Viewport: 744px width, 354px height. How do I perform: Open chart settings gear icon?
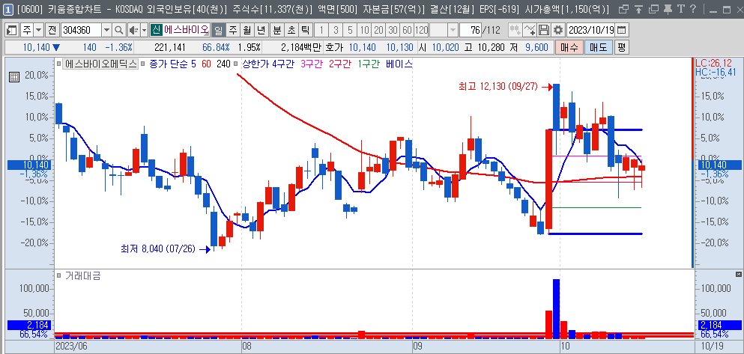point(558,31)
